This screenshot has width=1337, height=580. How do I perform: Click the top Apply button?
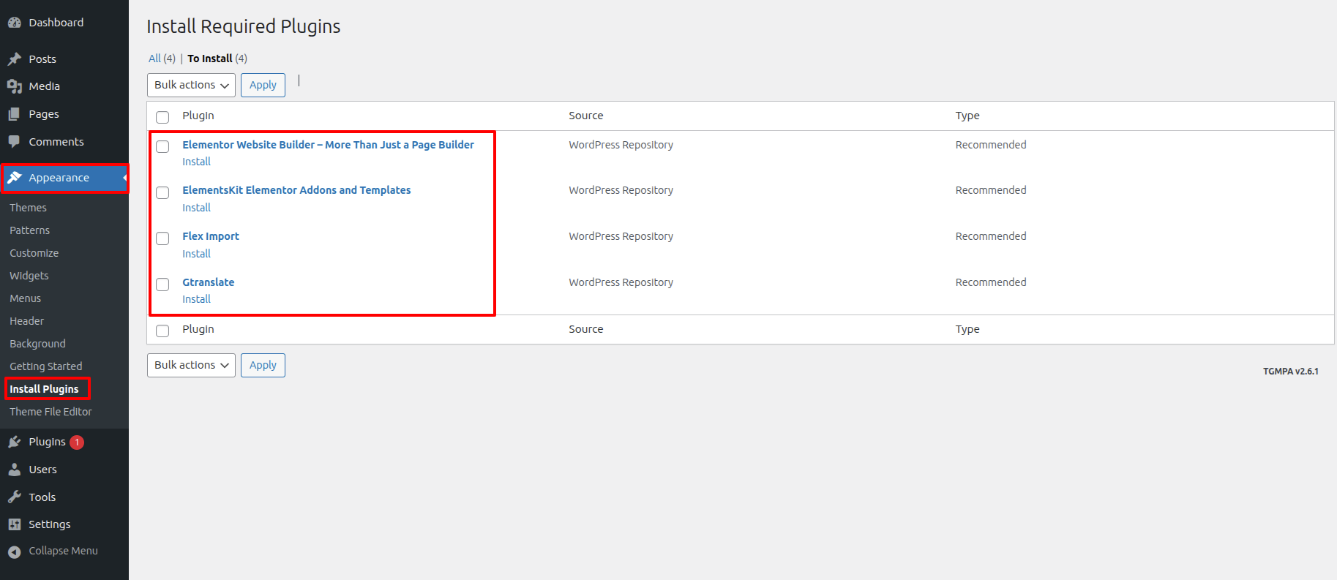point(263,85)
